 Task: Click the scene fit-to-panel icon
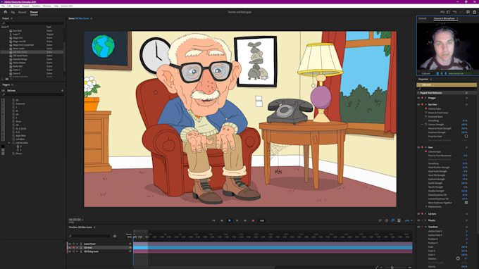(x=399, y=220)
